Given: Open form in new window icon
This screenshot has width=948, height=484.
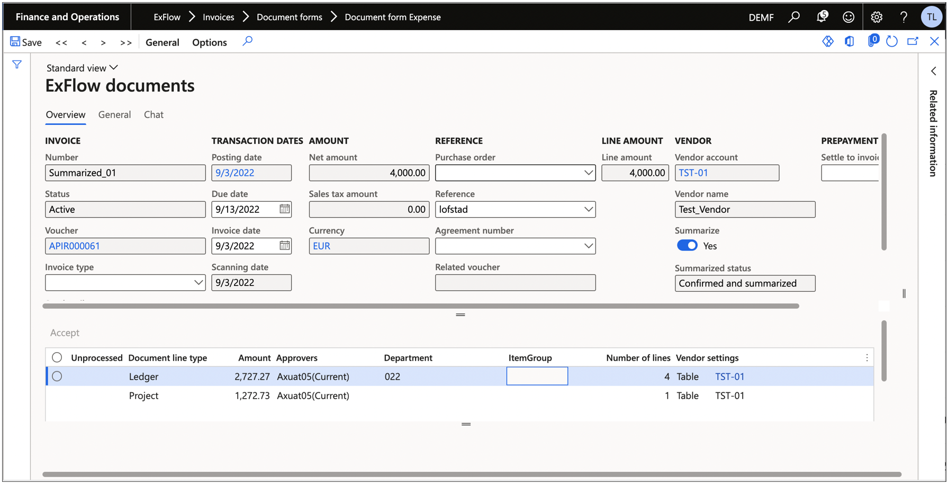Looking at the screenshot, I should coord(913,41).
